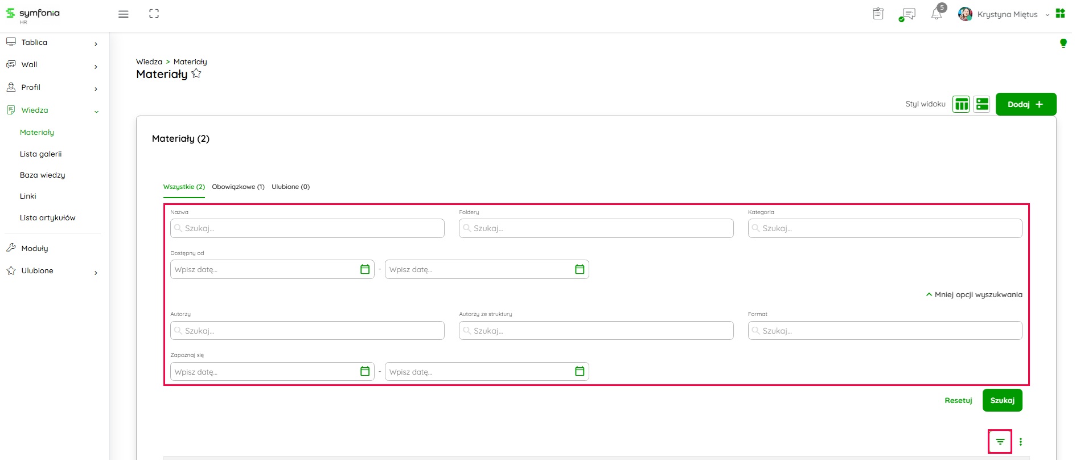Open the three-dot more options menu
This screenshot has width=1076, height=460.
click(1021, 442)
